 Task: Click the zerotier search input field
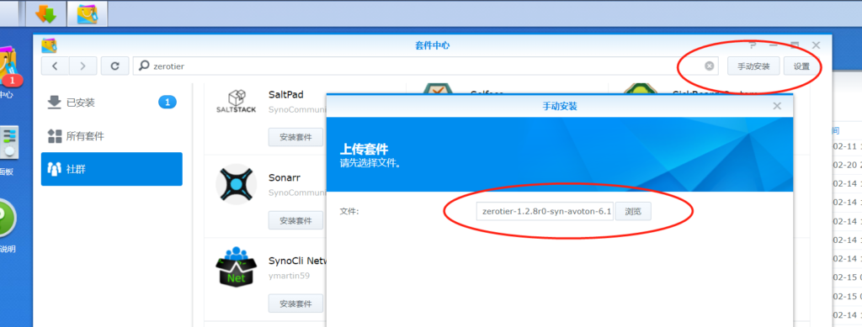418,66
